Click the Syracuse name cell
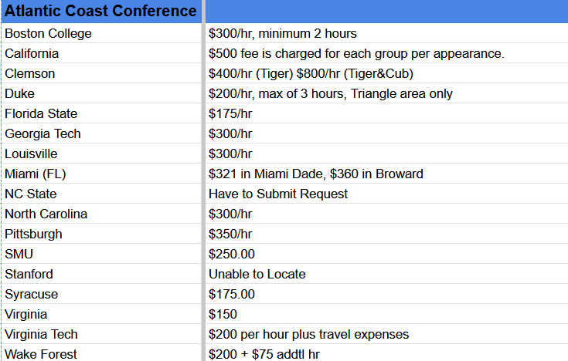 point(101,294)
